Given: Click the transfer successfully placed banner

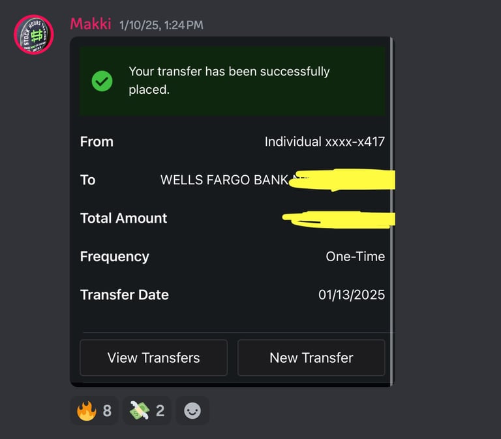Looking at the screenshot, I should [x=232, y=81].
